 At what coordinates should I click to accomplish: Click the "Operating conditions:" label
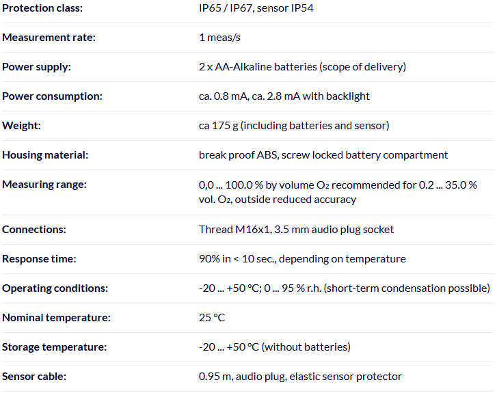(x=56, y=288)
